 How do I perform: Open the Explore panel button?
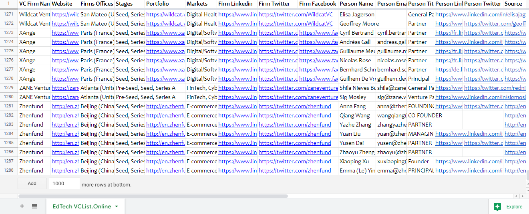click(x=509, y=206)
